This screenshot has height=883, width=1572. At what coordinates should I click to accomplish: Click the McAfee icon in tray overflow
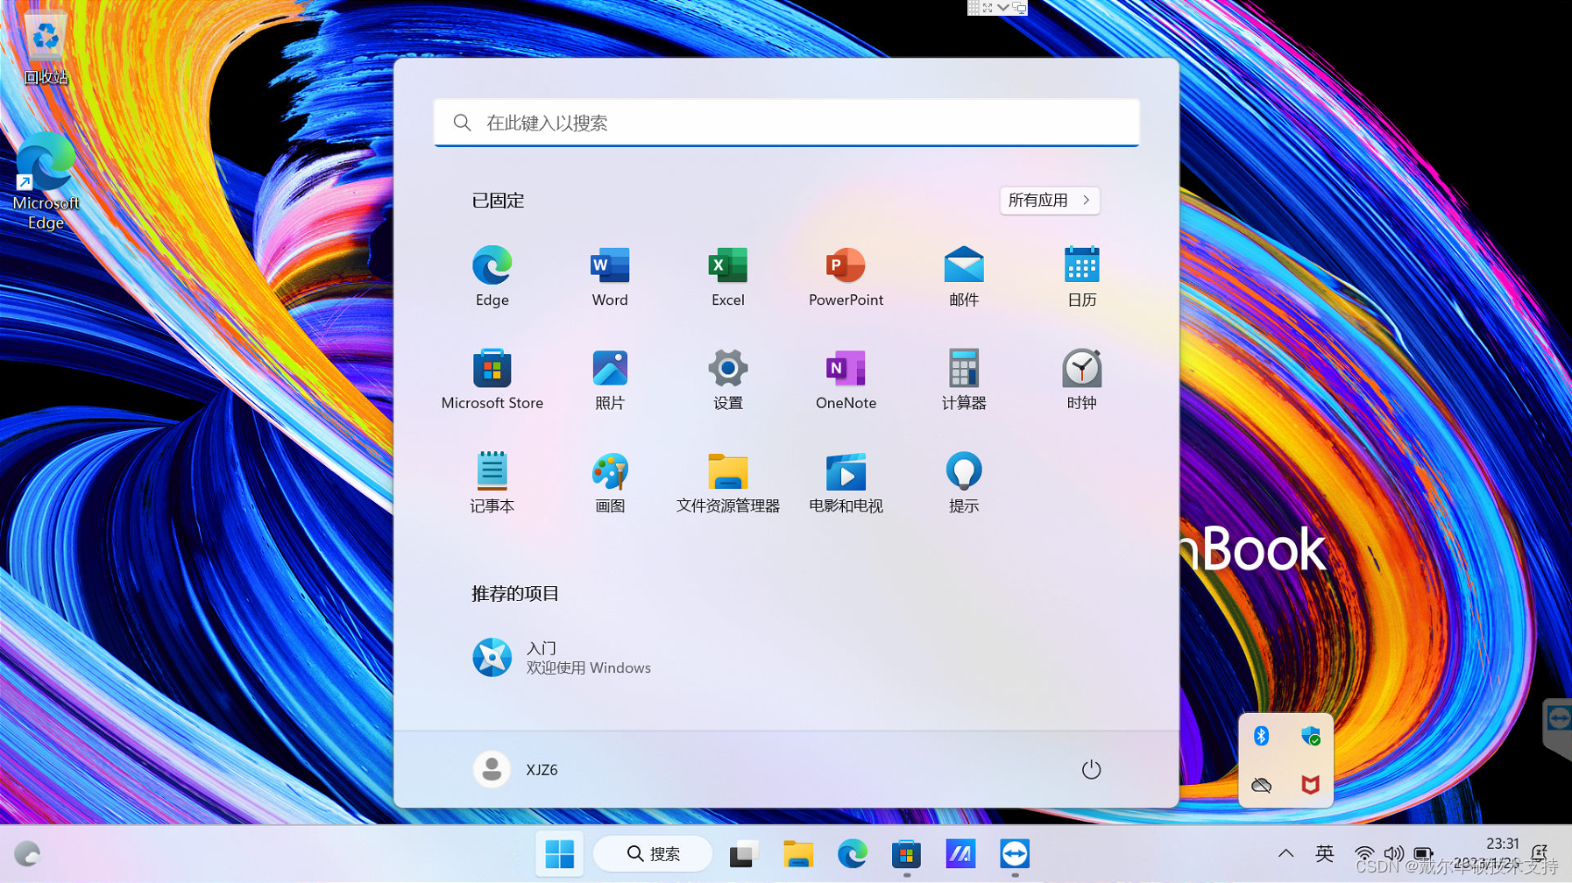pos(1310,785)
